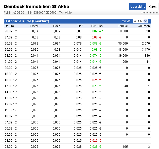Select the date cell 21.09.12
The image size is (159, 149).
coord(11,62)
